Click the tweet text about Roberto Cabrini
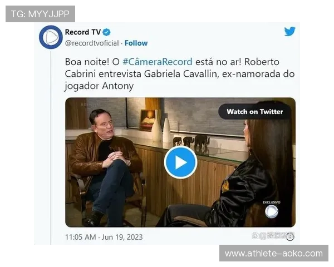Viewport: 334px width, 267px height. (180, 74)
